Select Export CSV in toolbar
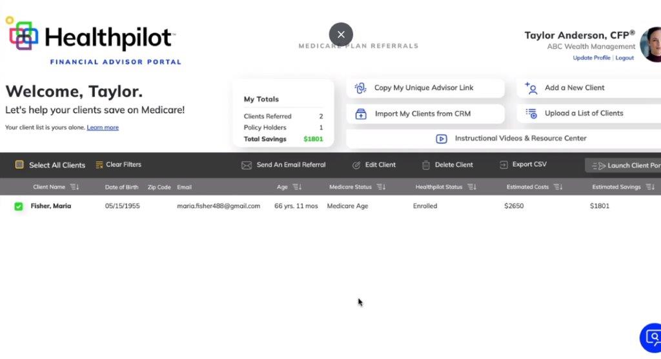The image size is (661, 359). click(529, 164)
